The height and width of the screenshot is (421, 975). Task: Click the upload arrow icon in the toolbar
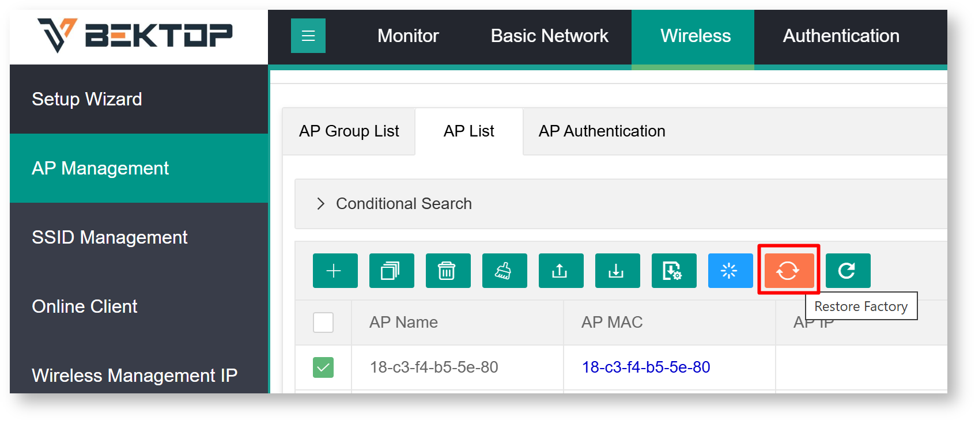pyautogui.click(x=561, y=271)
